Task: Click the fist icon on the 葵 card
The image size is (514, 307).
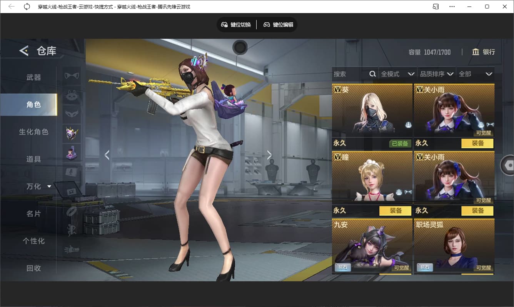Action: tap(408, 125)
